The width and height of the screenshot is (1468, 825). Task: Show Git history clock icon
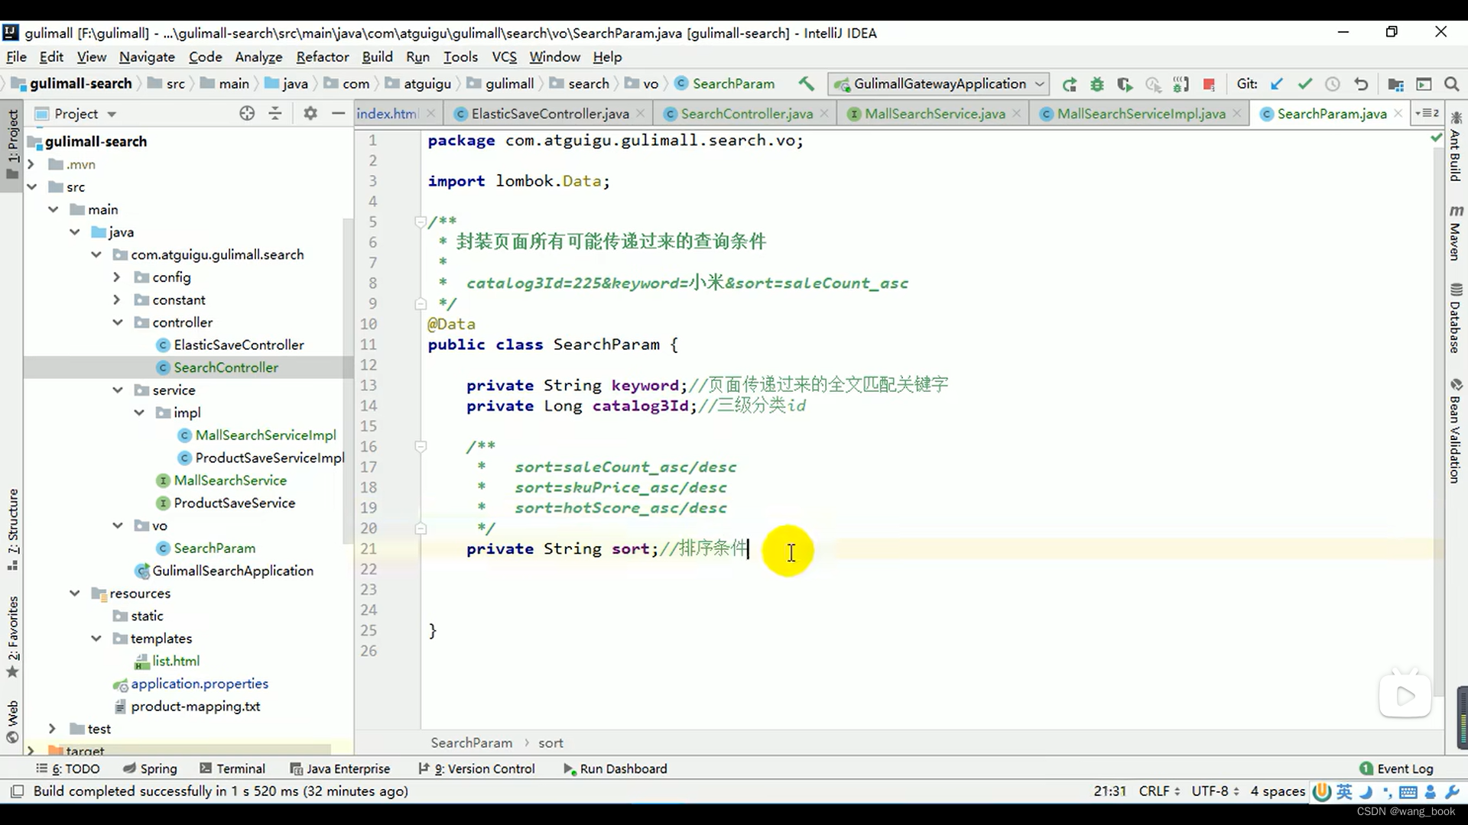pyautogui.click(x=1333, y=84)
